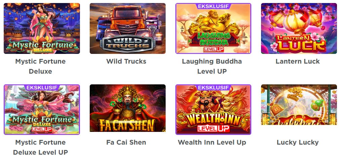Click the Mystic Fortune Deluxe Level UP thumbnail
This screenshot has height=158, width=341.
click(x=42, y=109)
